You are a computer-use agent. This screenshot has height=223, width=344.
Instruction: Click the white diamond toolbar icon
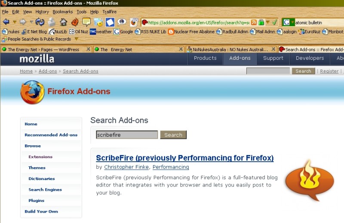pyautogui.click(x=110, y=22)
